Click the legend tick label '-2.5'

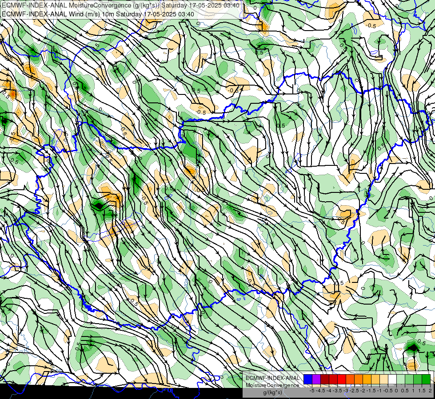354,391
